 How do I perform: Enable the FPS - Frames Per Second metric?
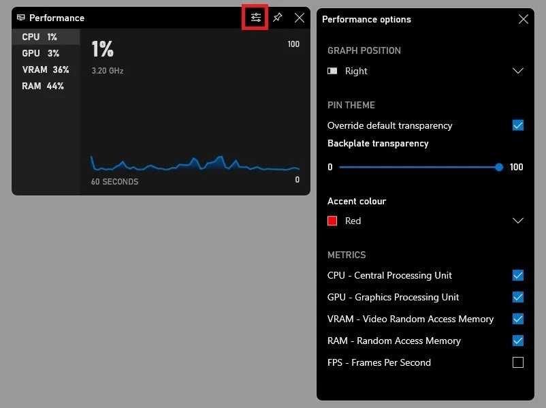click(517, 362)
